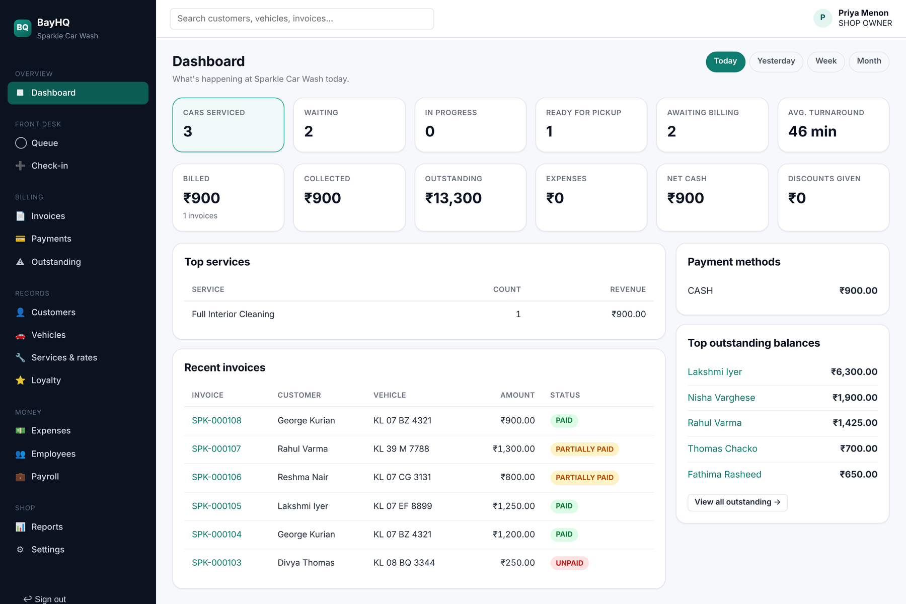
Task: Click the Outstanding warning triangle icon
Action: click(20, 262)
